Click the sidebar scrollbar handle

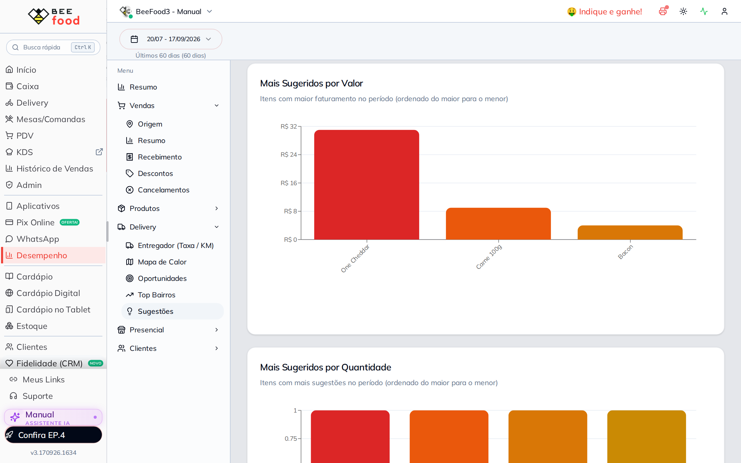coord(107,231)
